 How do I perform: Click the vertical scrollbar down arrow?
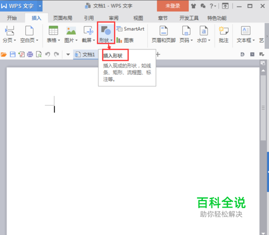coord(263,233)
